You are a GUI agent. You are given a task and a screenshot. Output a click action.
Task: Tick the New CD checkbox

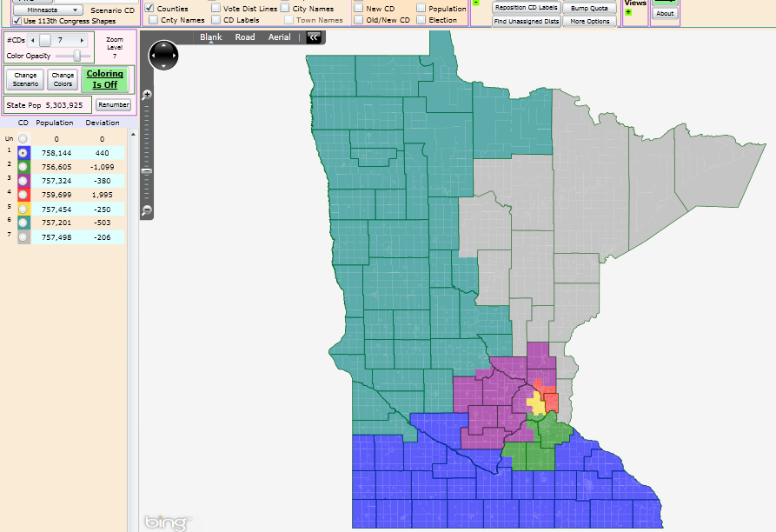click(x=359, y=8)
